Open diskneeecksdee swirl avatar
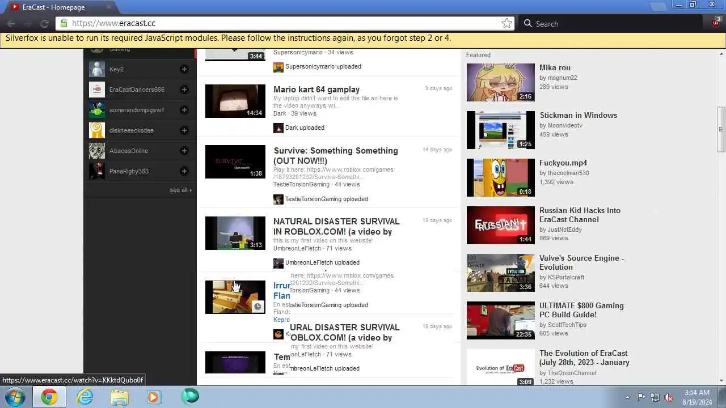 click(x=97, y=130)
